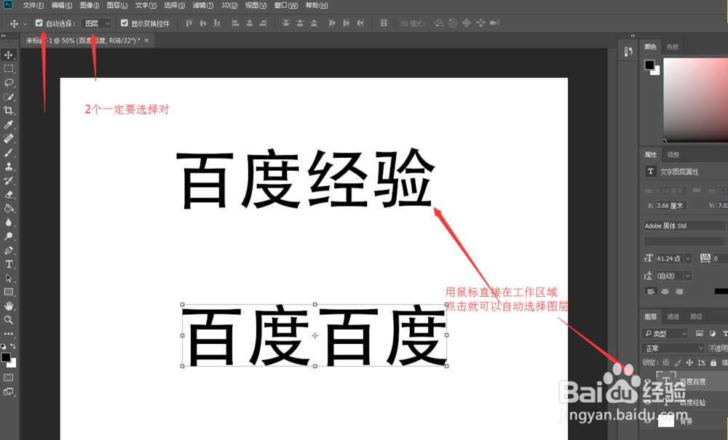Open the Edit Toolbar ellipsis button

pos(8,333)
